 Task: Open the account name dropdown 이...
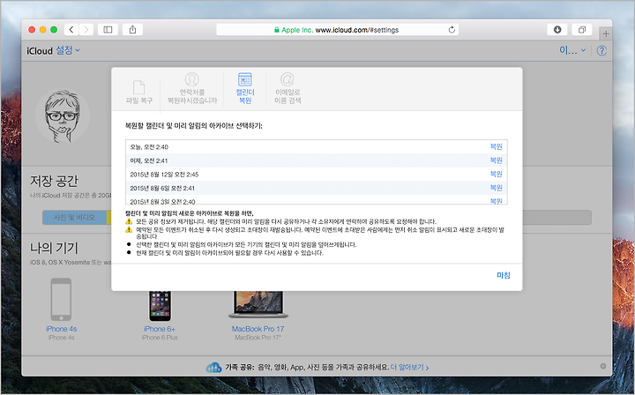(x=572, y=50)
